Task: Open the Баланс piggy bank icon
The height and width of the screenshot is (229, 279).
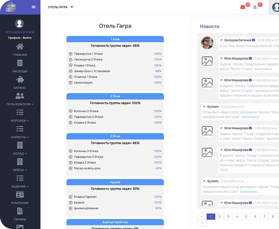Action: click(x=20, y=80)
